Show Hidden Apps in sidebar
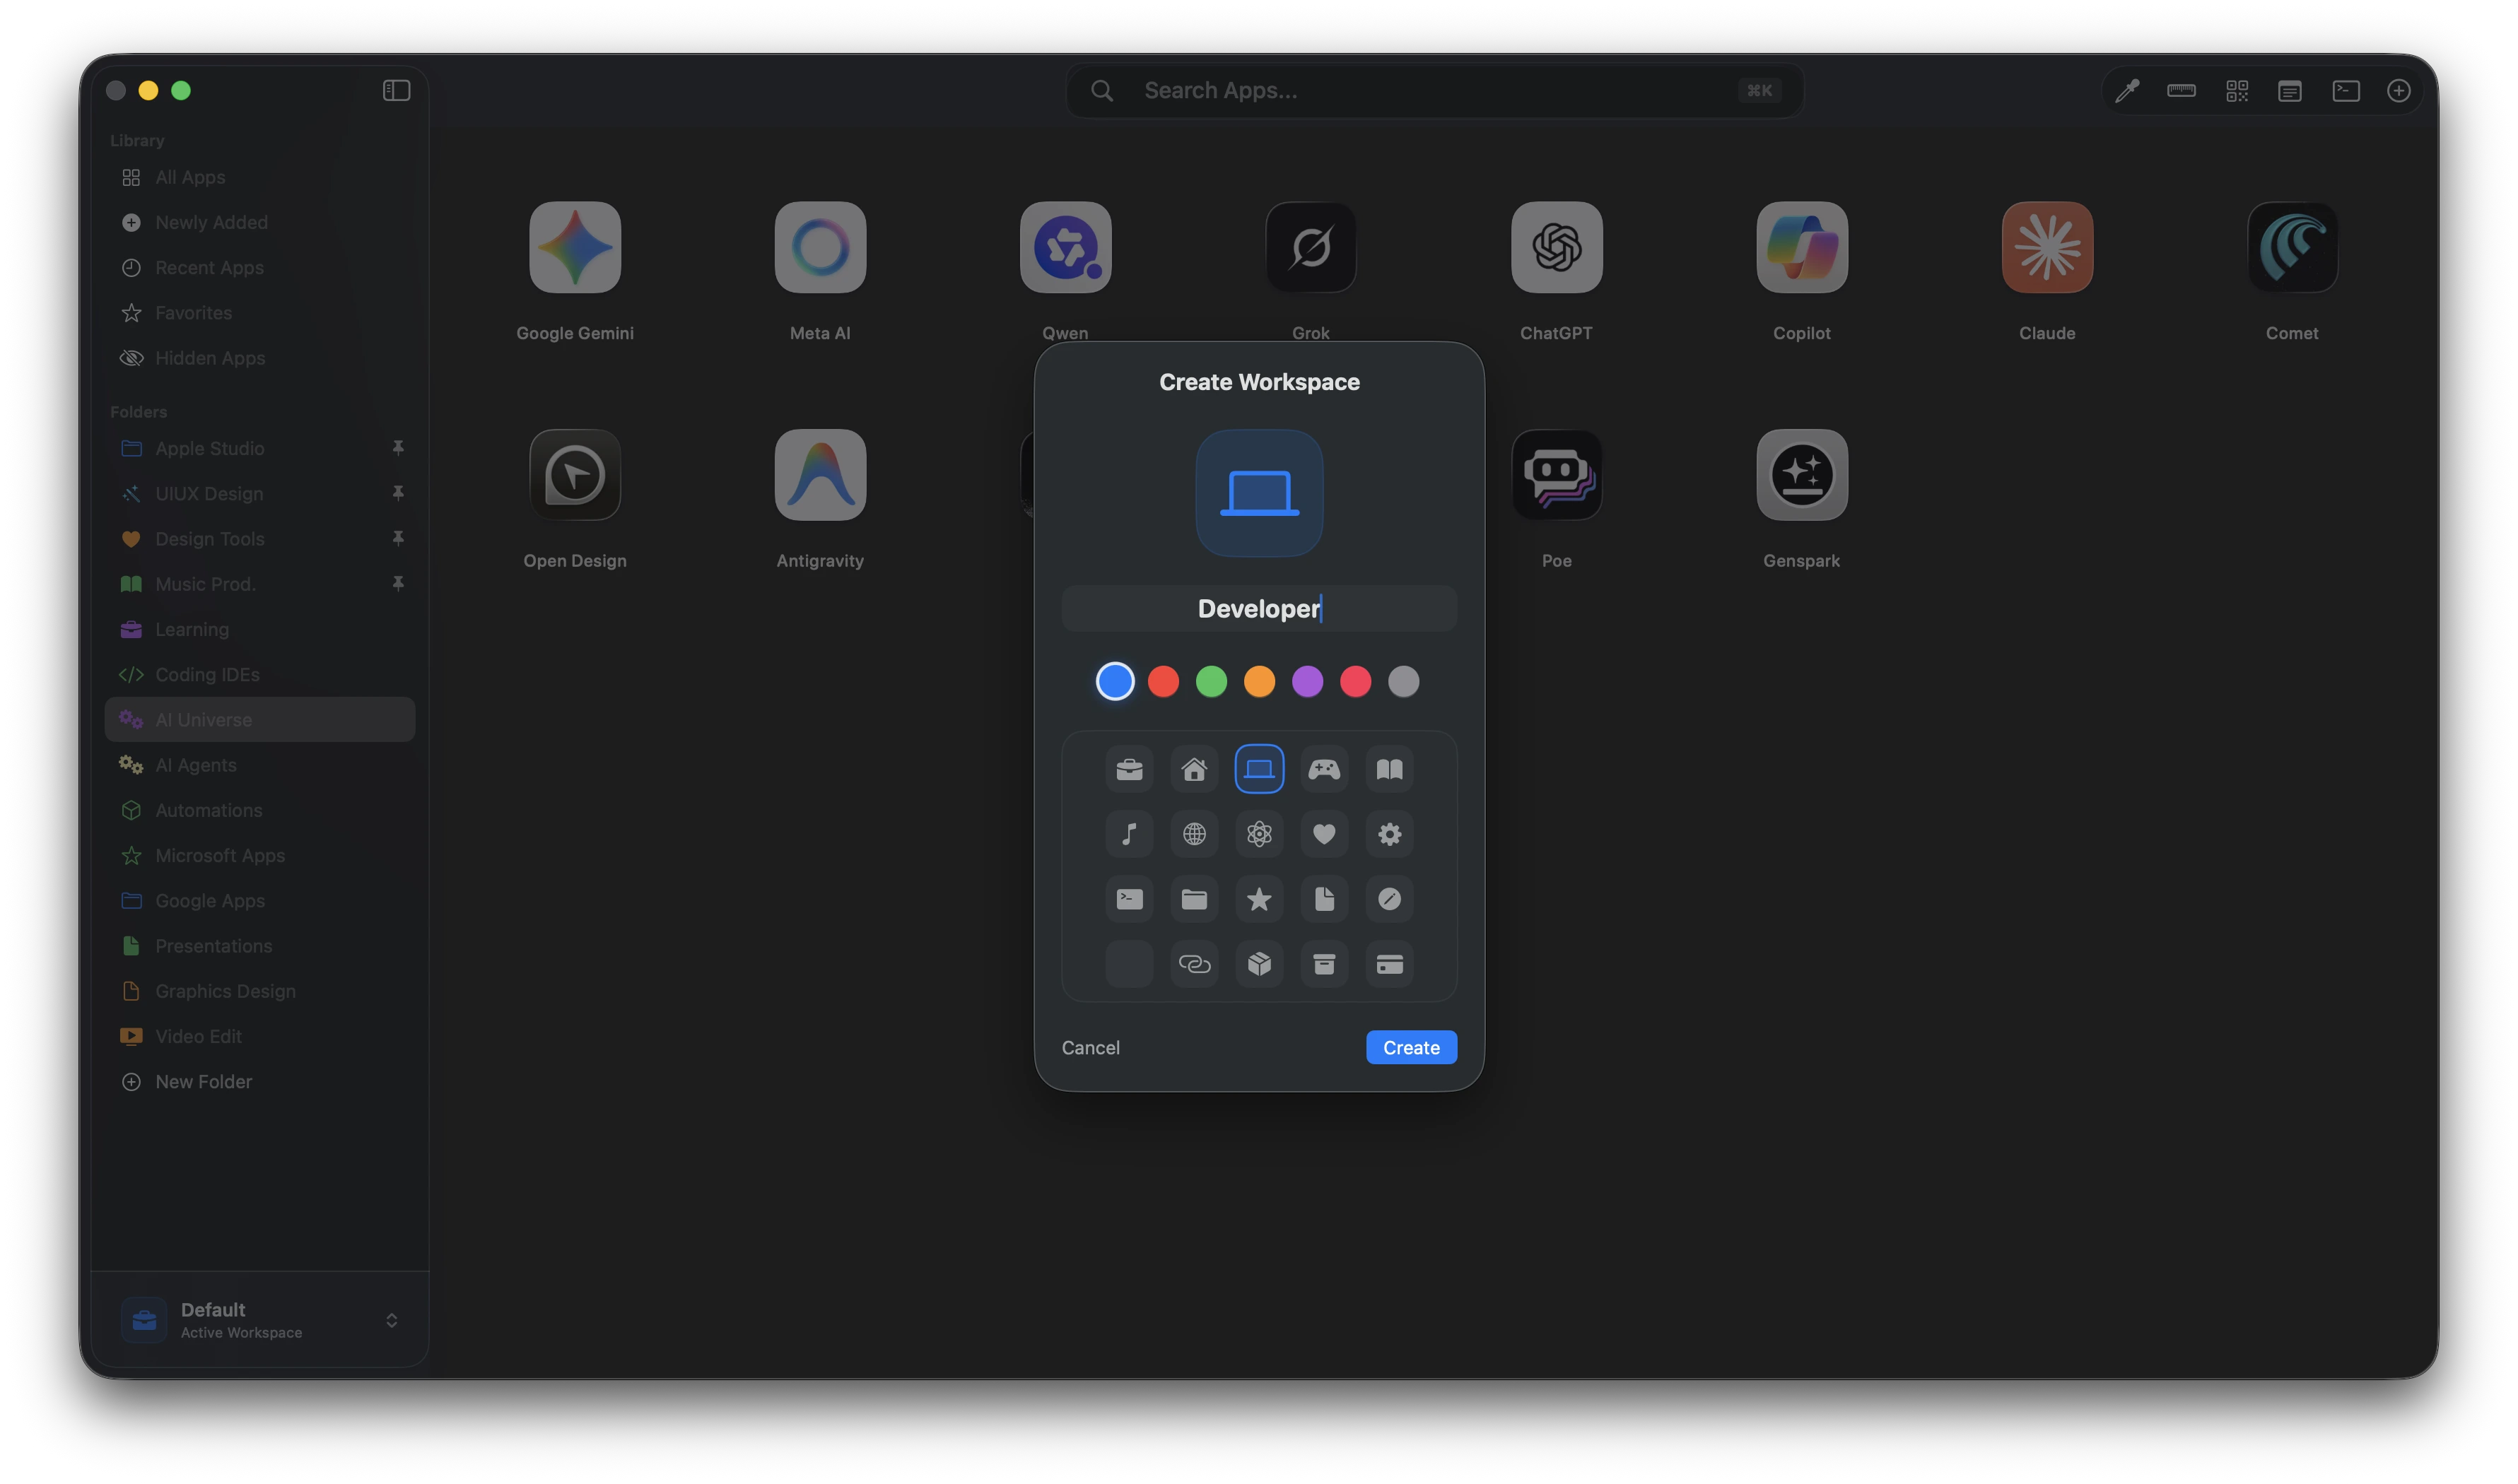The width and height of the screenshot is (2518, 1484). pos(260,358)
